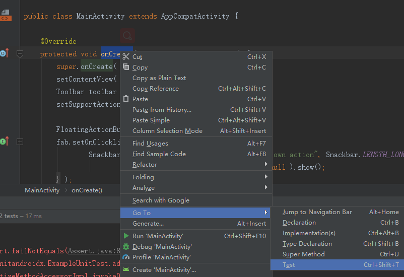Collapse the onCreate method fold marker
The image size is (404, 277).
click(x=20, y=53)
